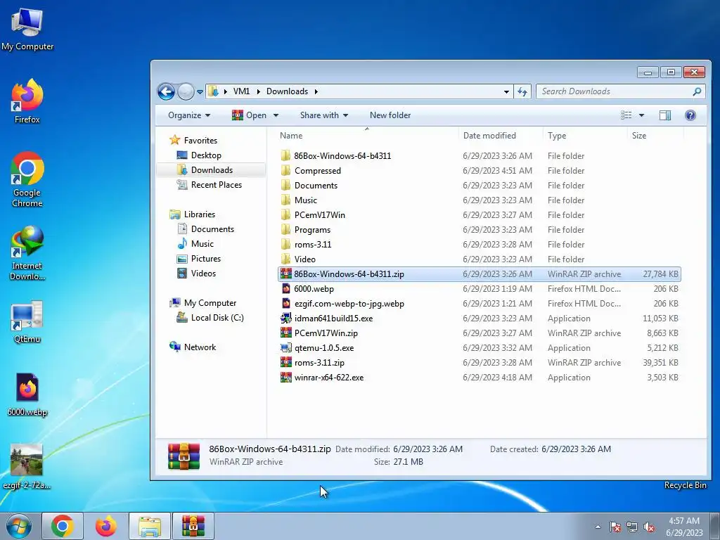Viewport: 720px width, 540px height.
Task: Open WinRAR from the taskbar
Action: [x=193, y=526]
